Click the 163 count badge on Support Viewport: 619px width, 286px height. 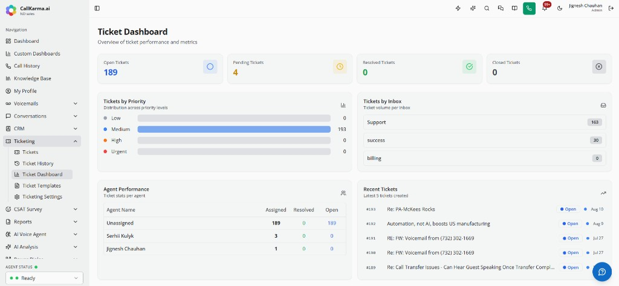595,122
